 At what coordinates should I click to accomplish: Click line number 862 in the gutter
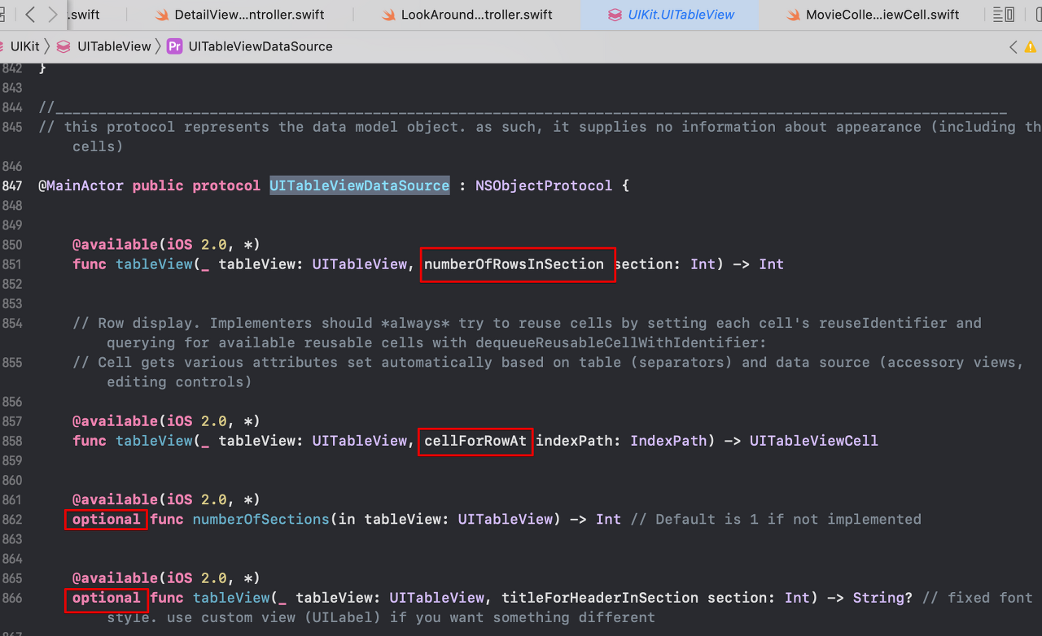pos(11,519)
